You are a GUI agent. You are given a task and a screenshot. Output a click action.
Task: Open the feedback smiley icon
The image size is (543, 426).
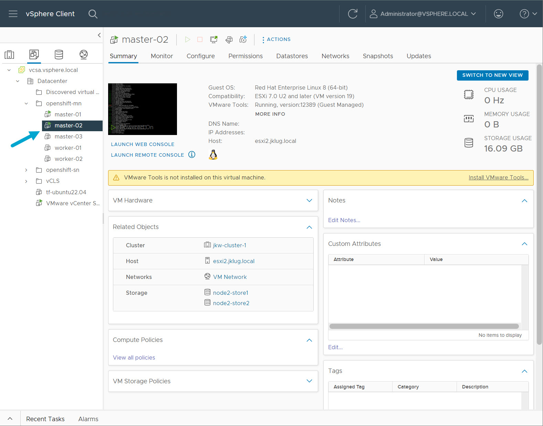[498, 14]
